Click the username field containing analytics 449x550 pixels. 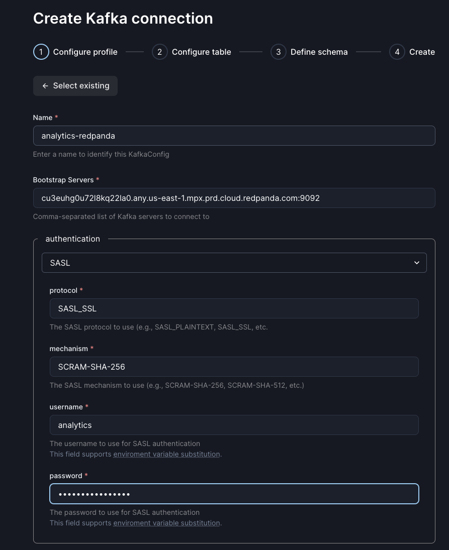coord(234,425)
